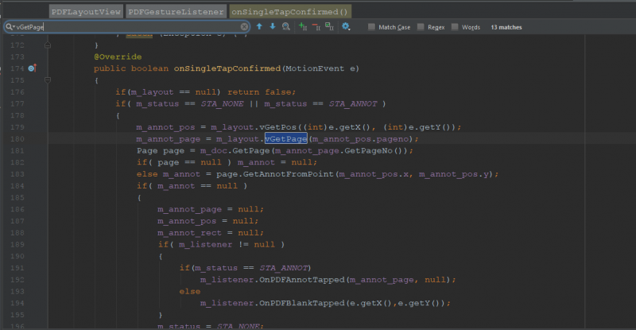Select PDFGestureListener breadcrumb tab
Viewport: 636px width, 330px height.
[175, 11]
